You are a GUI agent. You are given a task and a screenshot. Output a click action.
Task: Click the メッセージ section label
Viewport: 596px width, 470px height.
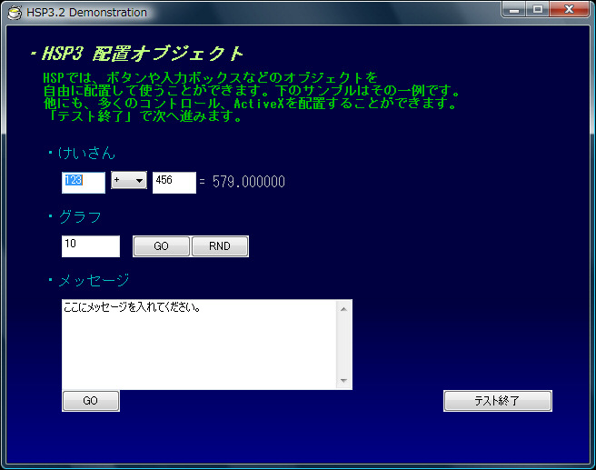coord(94,280)
